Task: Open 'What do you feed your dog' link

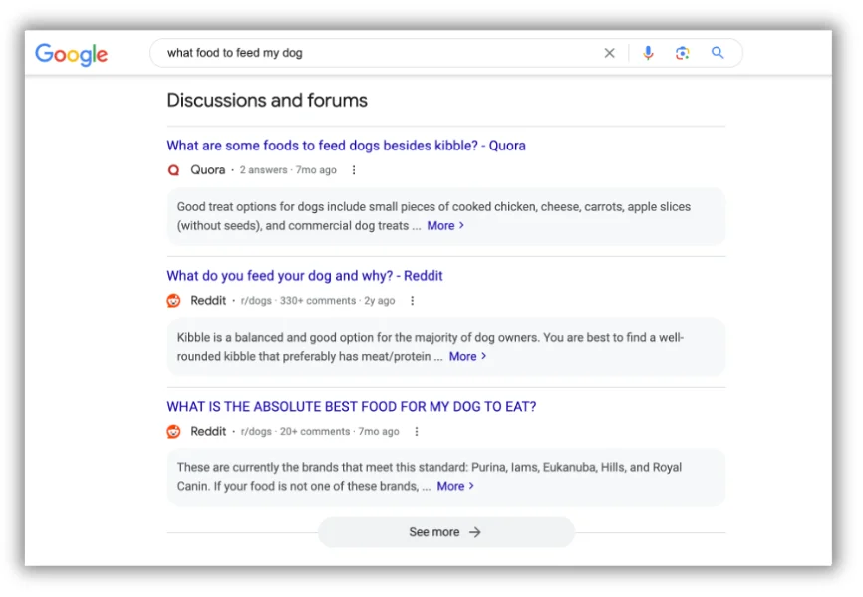Action: pos(305,276)
